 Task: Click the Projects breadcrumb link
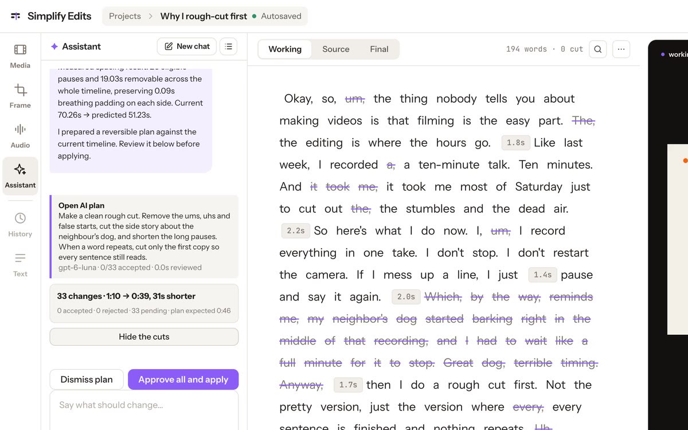point(125,16)
